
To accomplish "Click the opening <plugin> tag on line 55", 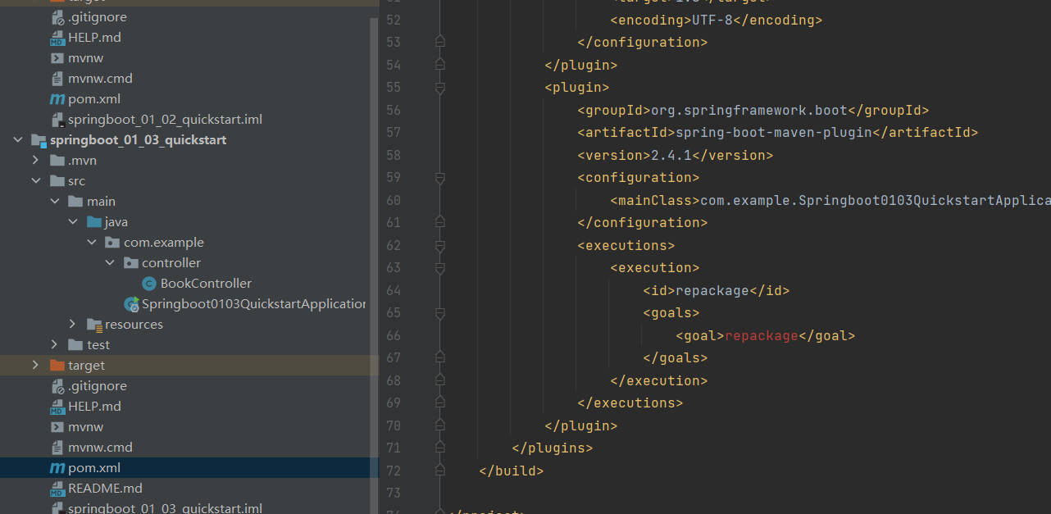I will [x=576, y=87].
